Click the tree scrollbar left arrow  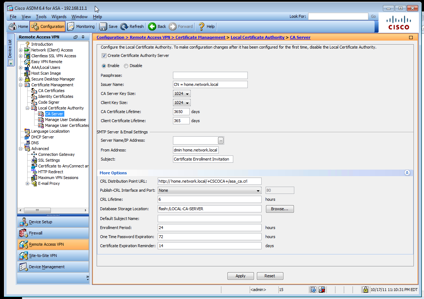pyautogui.click(x=21, y=210)
